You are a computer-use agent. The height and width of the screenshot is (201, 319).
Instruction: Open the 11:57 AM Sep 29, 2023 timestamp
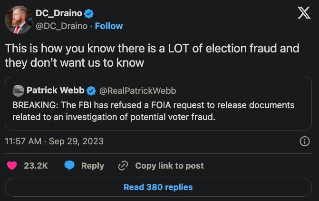54,141
